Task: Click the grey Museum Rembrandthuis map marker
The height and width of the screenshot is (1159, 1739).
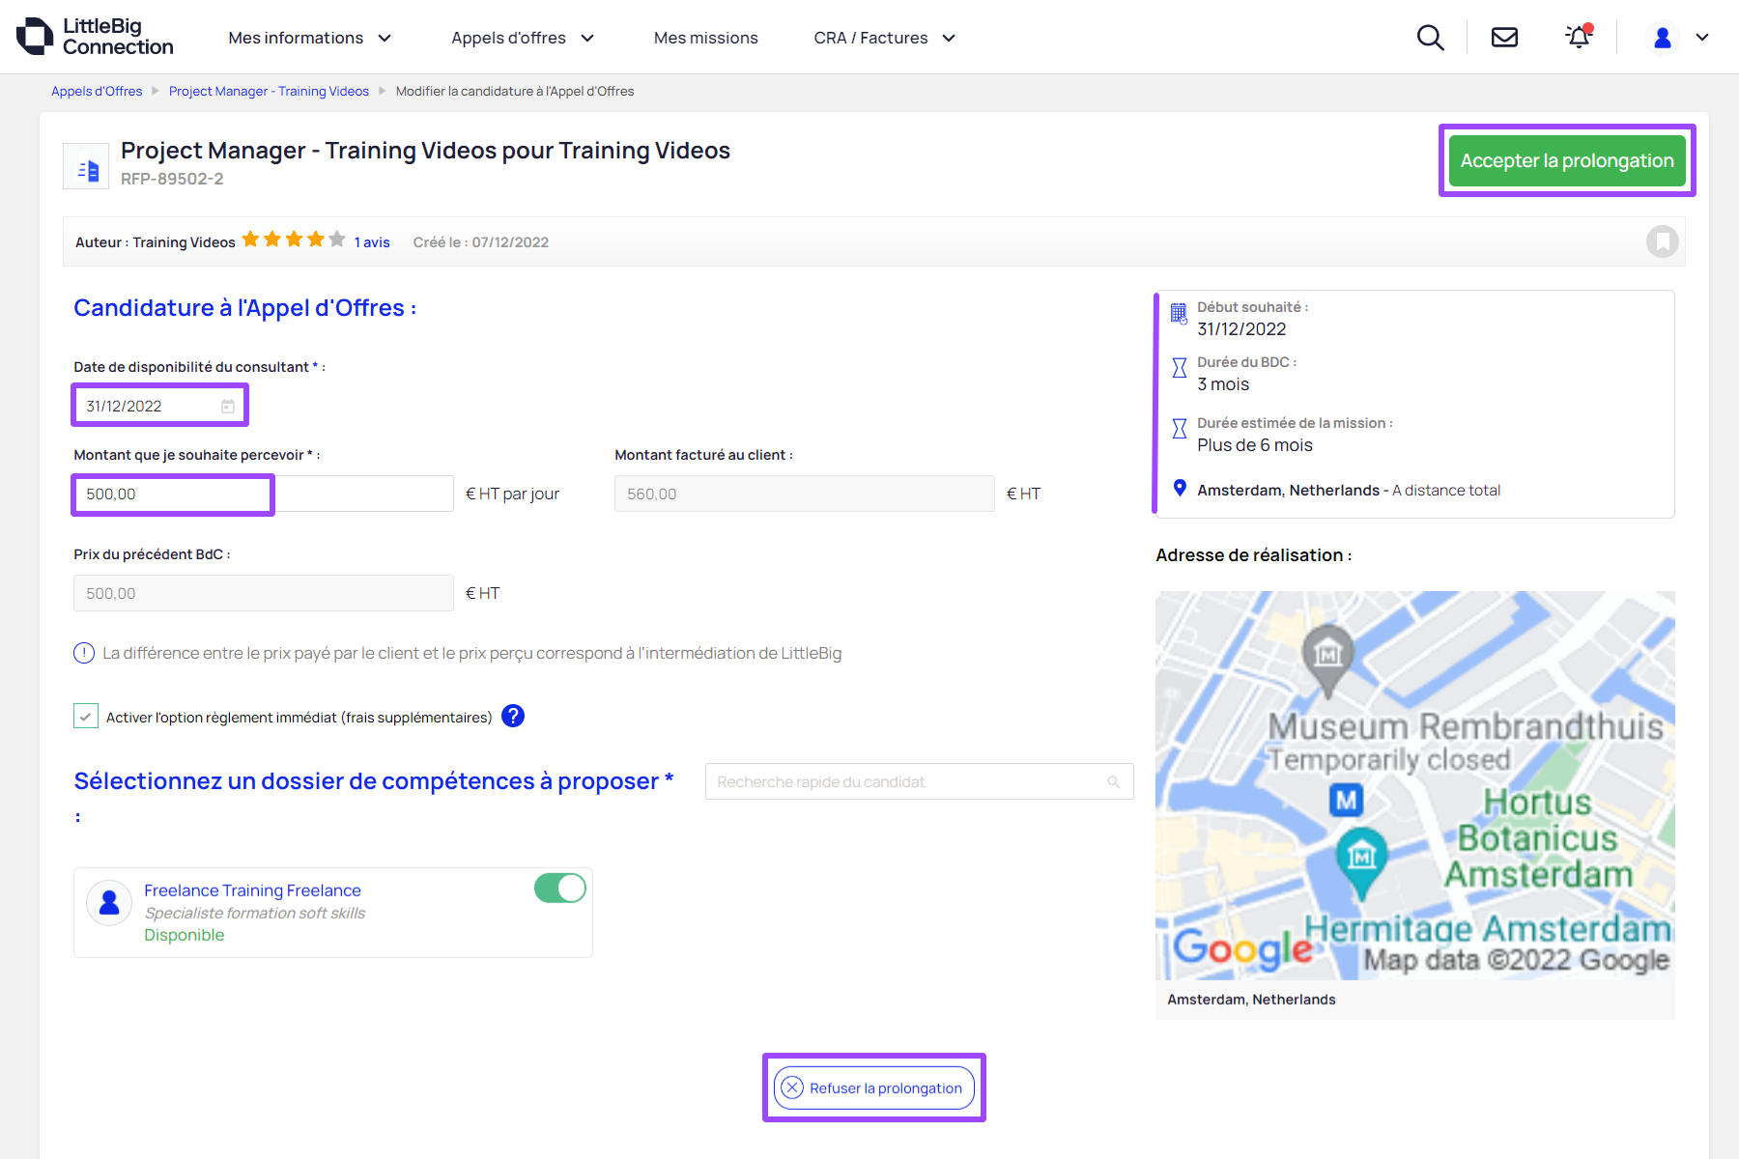Action: tap(1328, 660)
